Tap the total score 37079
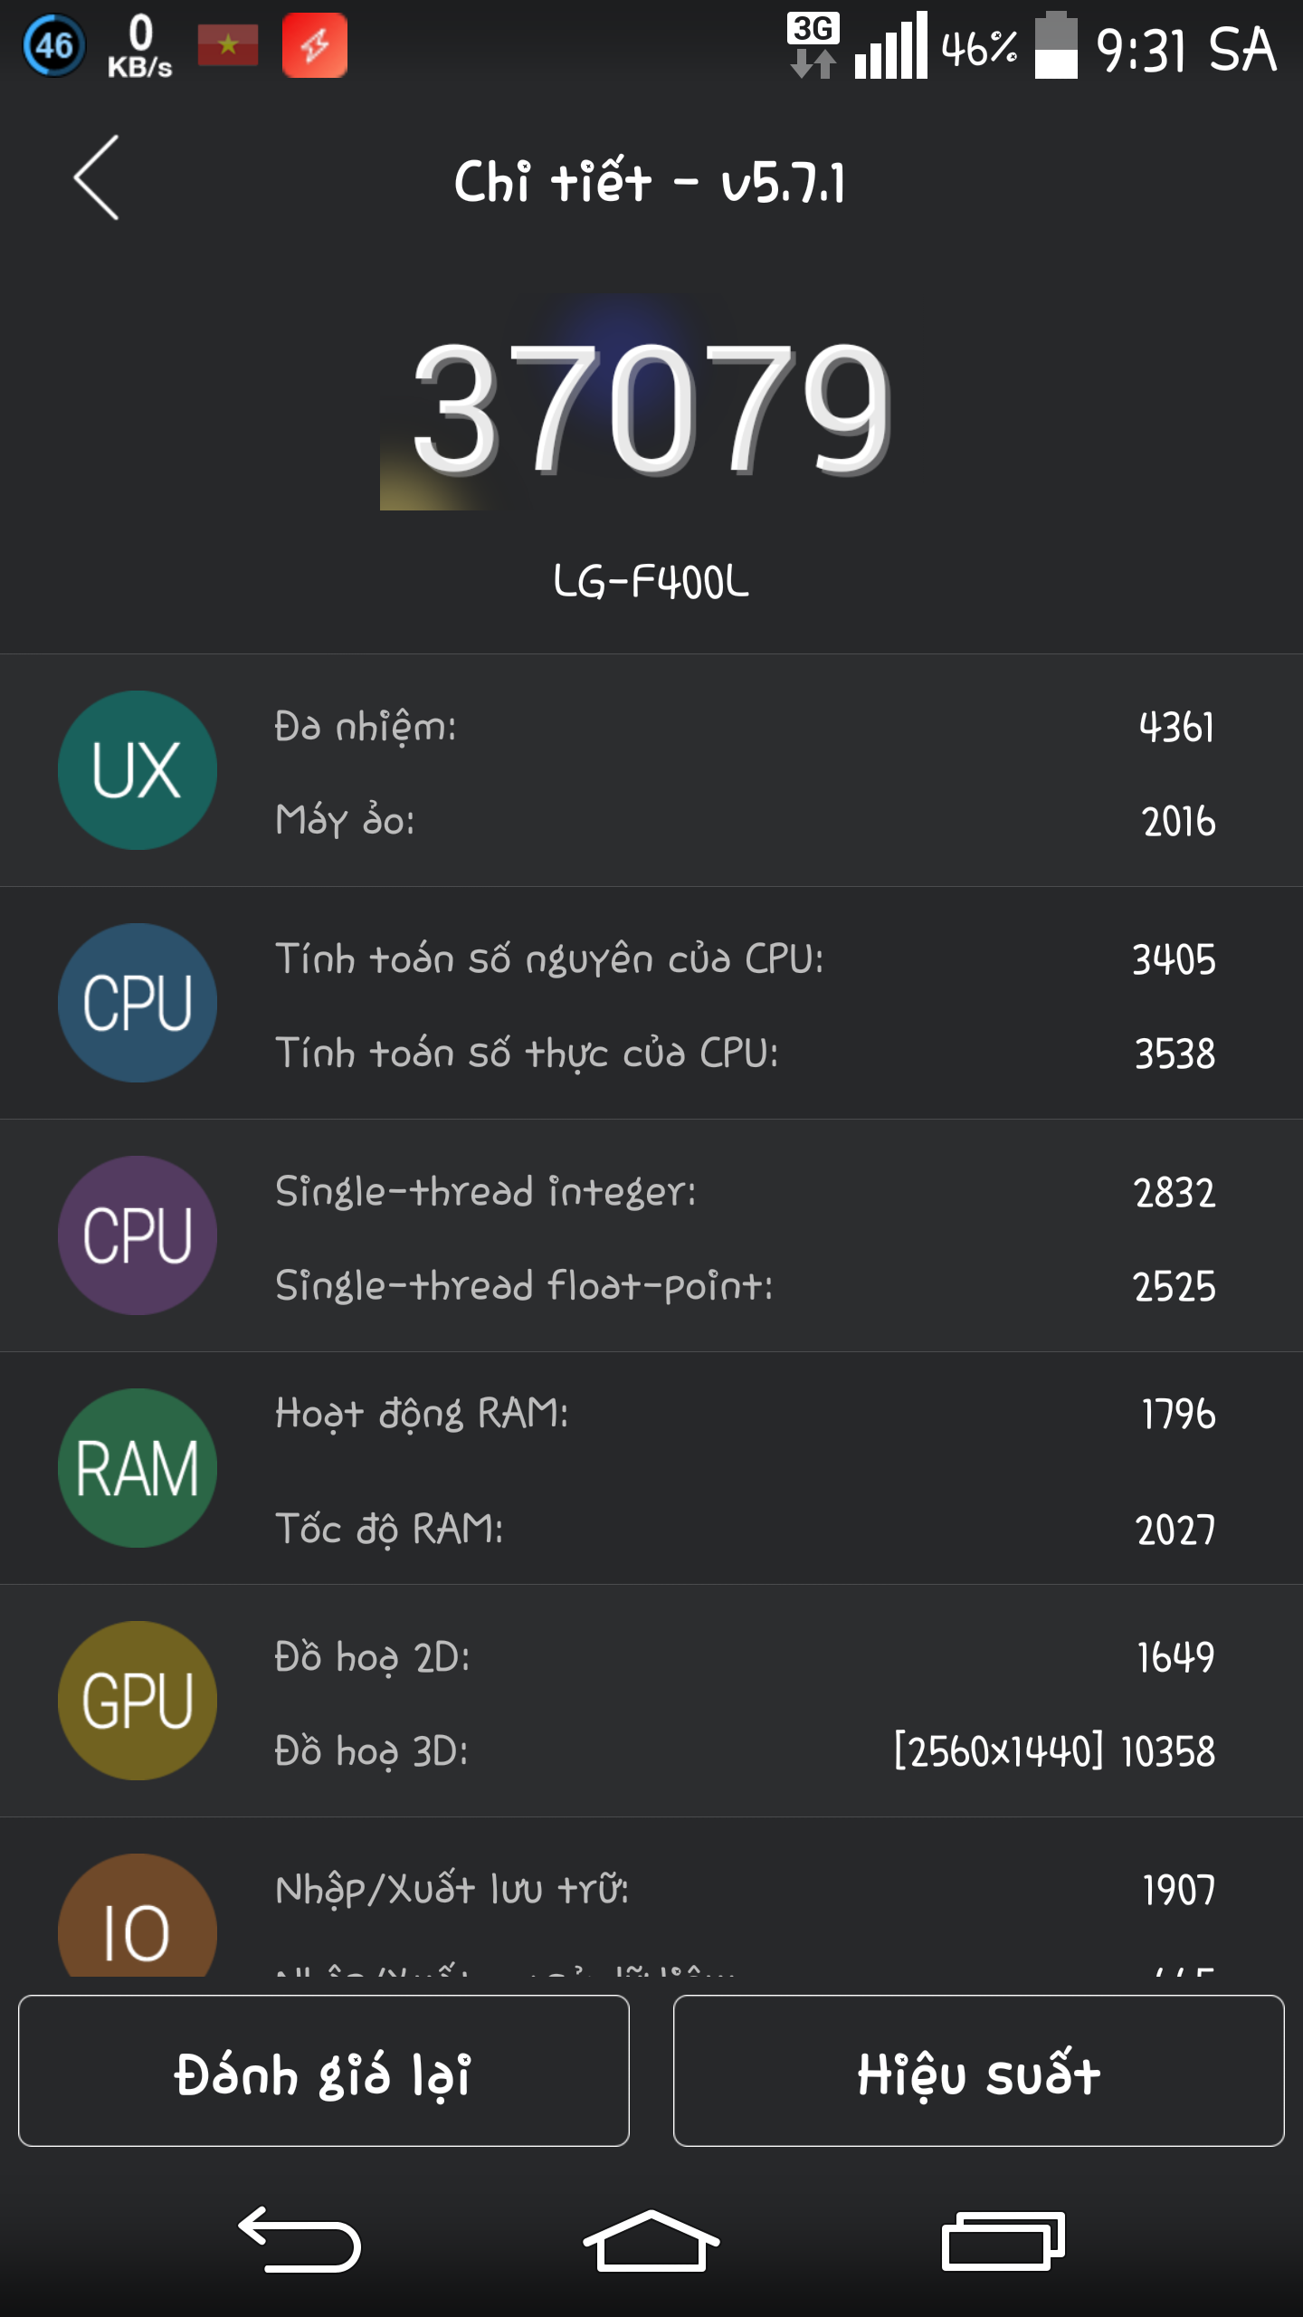Image resolution: width=1303 pixels, height=2317 pixels. pyautogui.click(x=651, y=407)
